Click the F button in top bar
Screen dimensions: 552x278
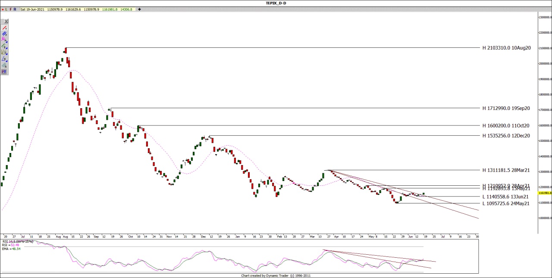(x=11, y=9)
